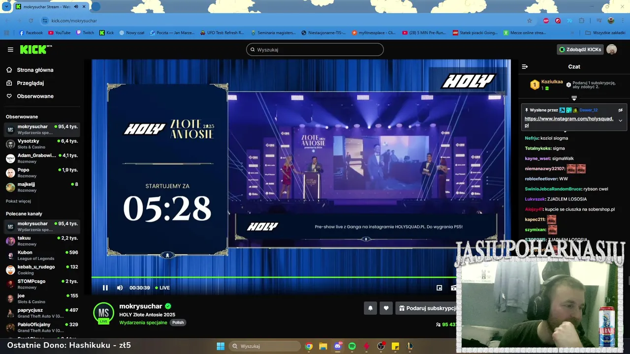This screenshot has height=354, width=630.
Task: Open Przeglądaj in the sidebar
Action: [30, 83]
